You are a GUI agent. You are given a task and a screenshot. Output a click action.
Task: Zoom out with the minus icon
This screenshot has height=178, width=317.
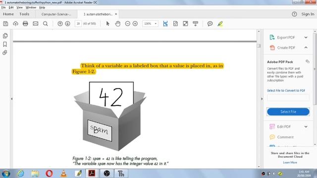coord(128,24)
